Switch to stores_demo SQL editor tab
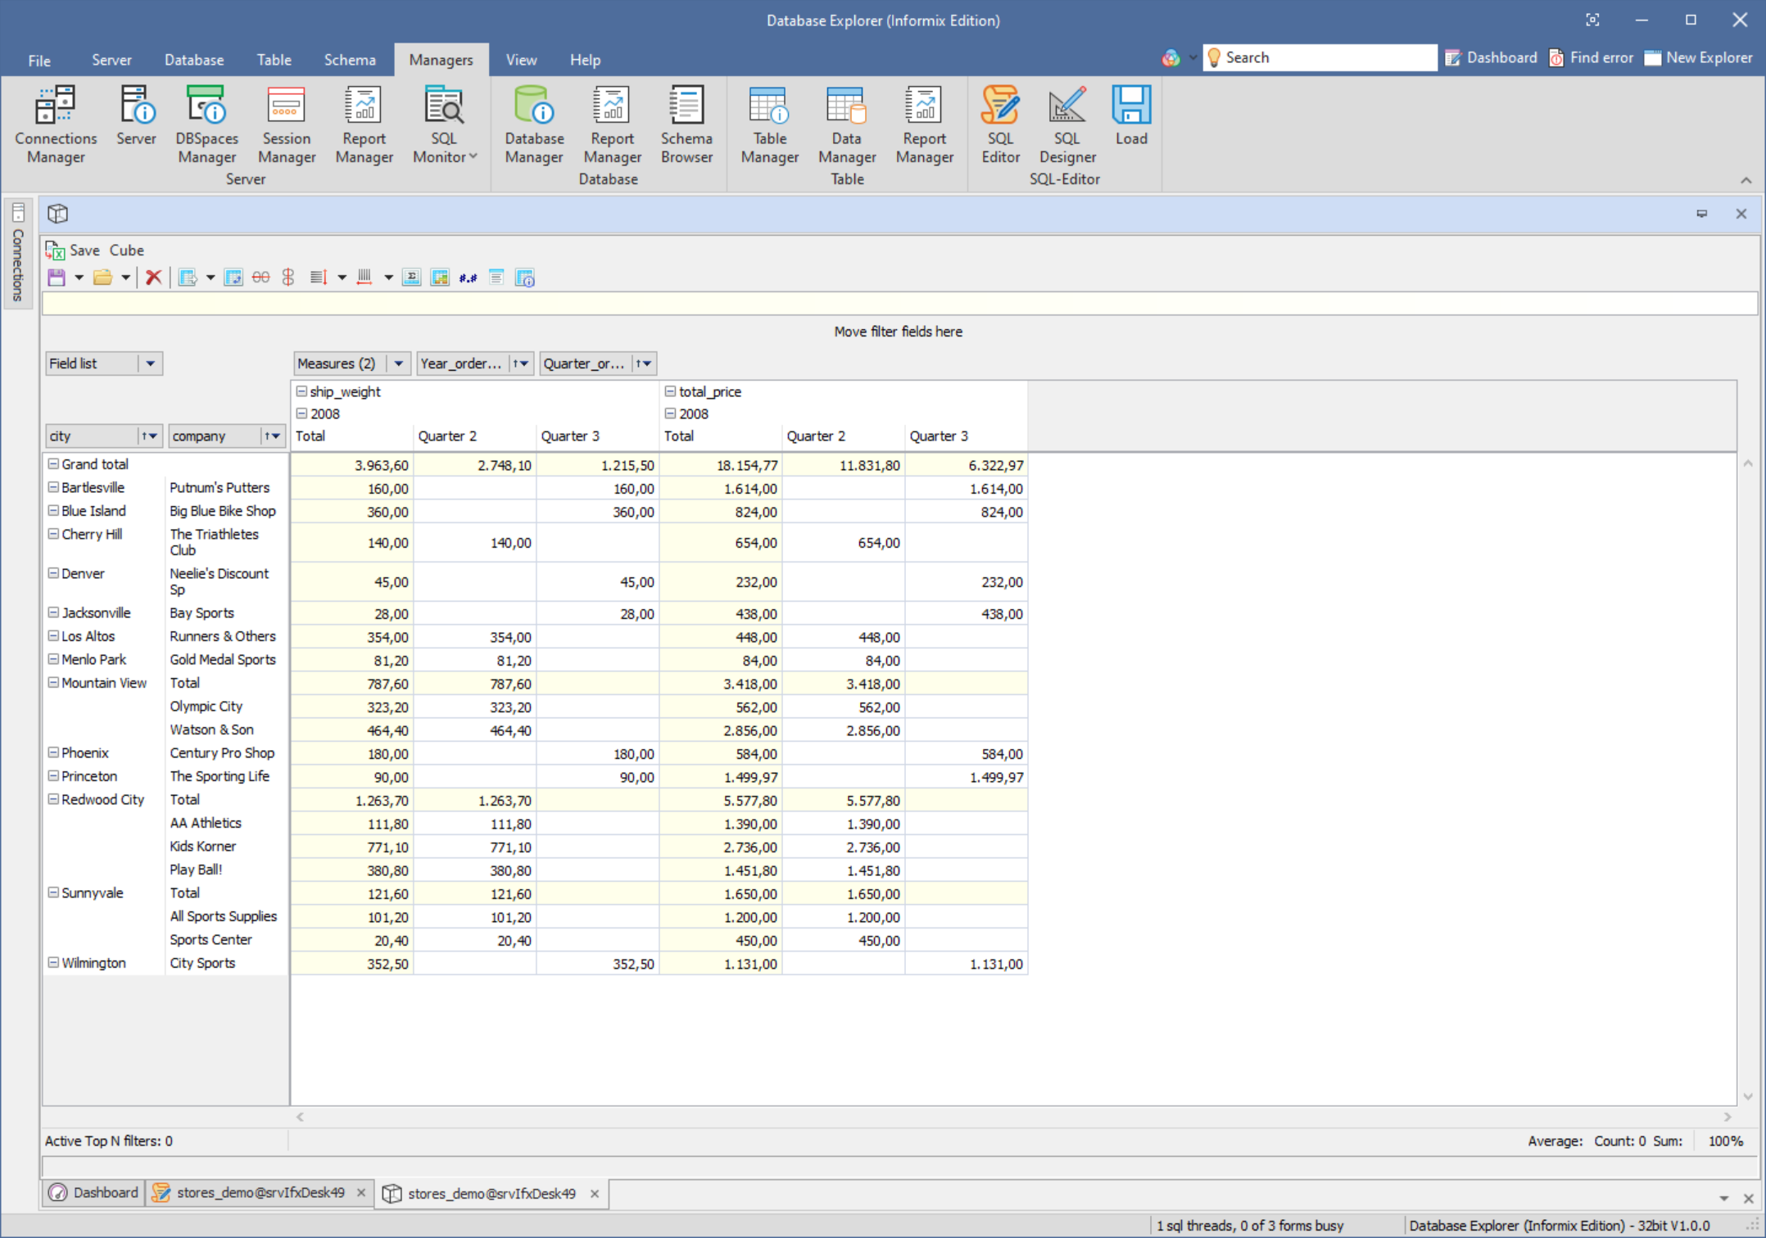1766x1238 pixels. coord(260,1193)
